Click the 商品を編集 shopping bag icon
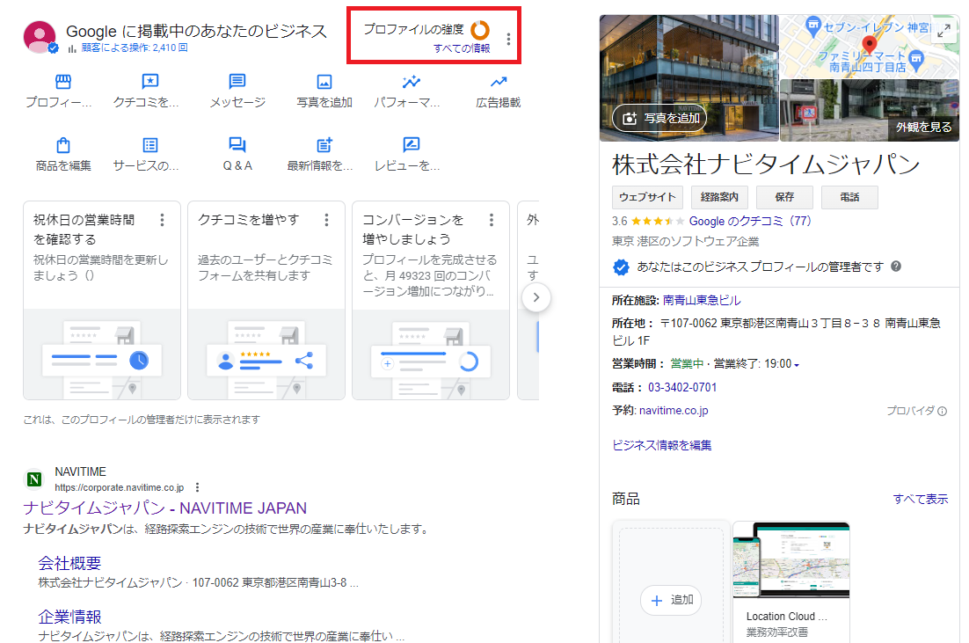969x643 pixels. pyautogui.click(x=63, y=145)
